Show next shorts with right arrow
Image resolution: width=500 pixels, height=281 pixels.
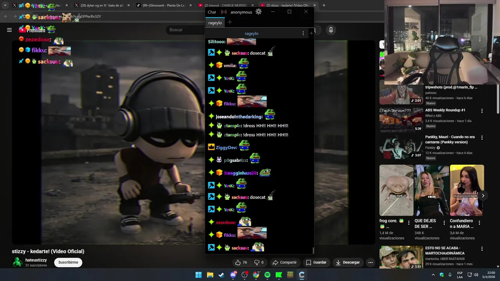click(x=483, y=196)
